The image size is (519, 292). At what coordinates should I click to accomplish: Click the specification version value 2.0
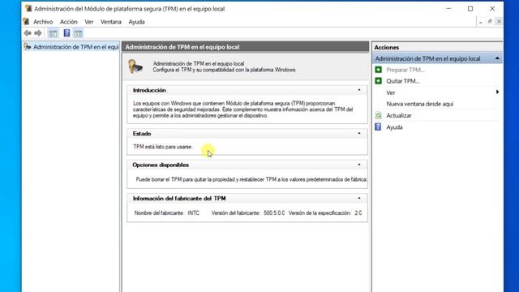pyautogui.click(x=358, y=213)
